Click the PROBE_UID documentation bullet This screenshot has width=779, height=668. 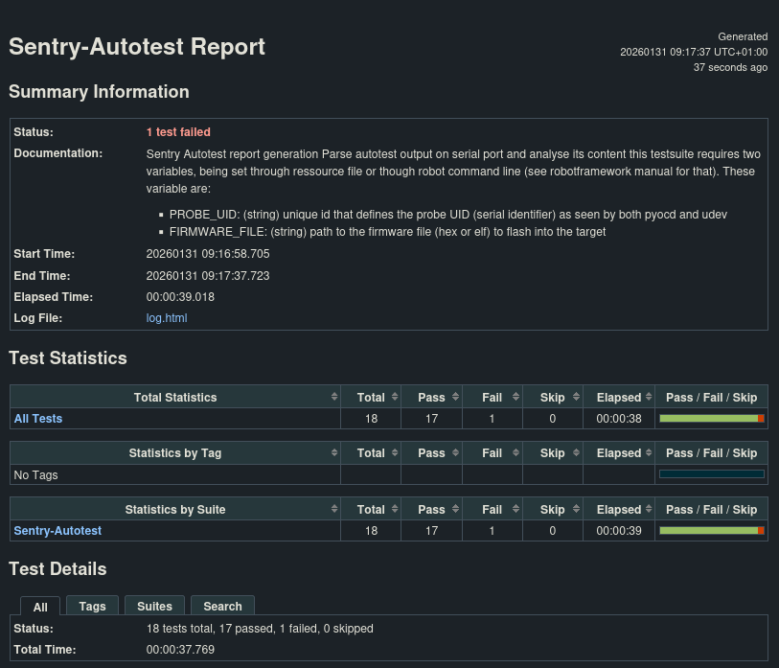(x=448, y=215)
